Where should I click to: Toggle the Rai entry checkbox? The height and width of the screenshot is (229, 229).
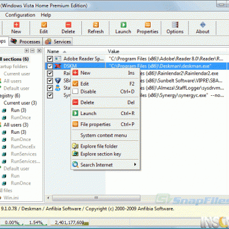(50, 74)
